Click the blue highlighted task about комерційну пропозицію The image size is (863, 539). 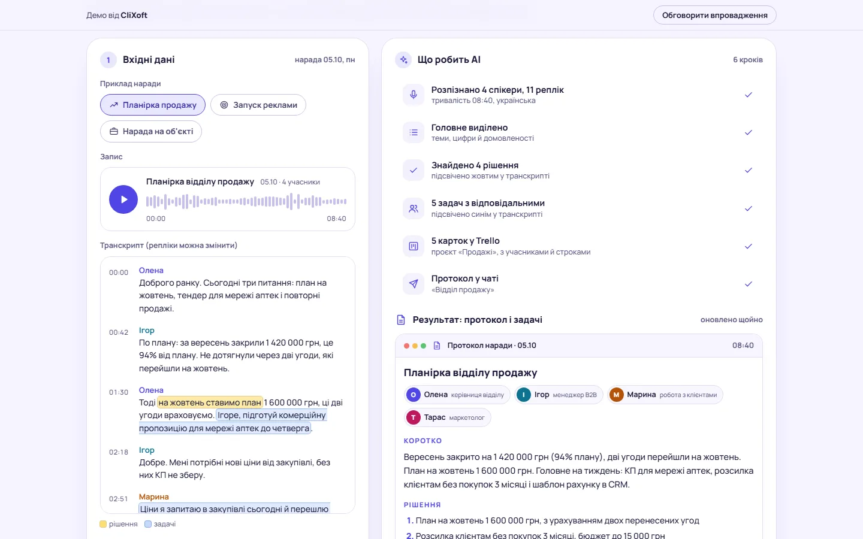tap(233, 422)
